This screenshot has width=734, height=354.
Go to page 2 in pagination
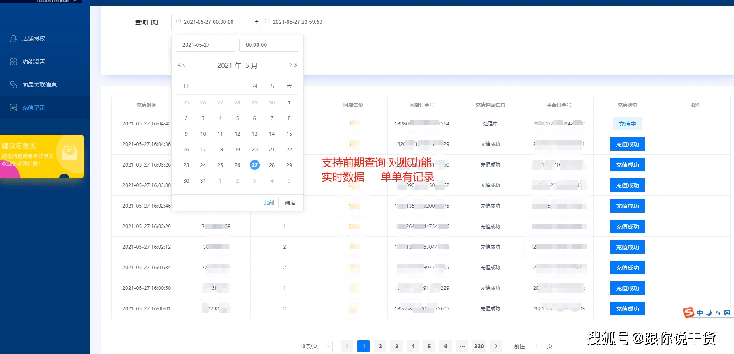pos(380,346)
